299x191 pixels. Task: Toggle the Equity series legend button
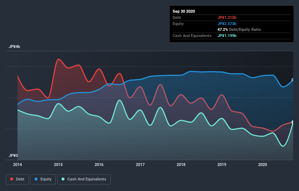click(x=43, y=179)
